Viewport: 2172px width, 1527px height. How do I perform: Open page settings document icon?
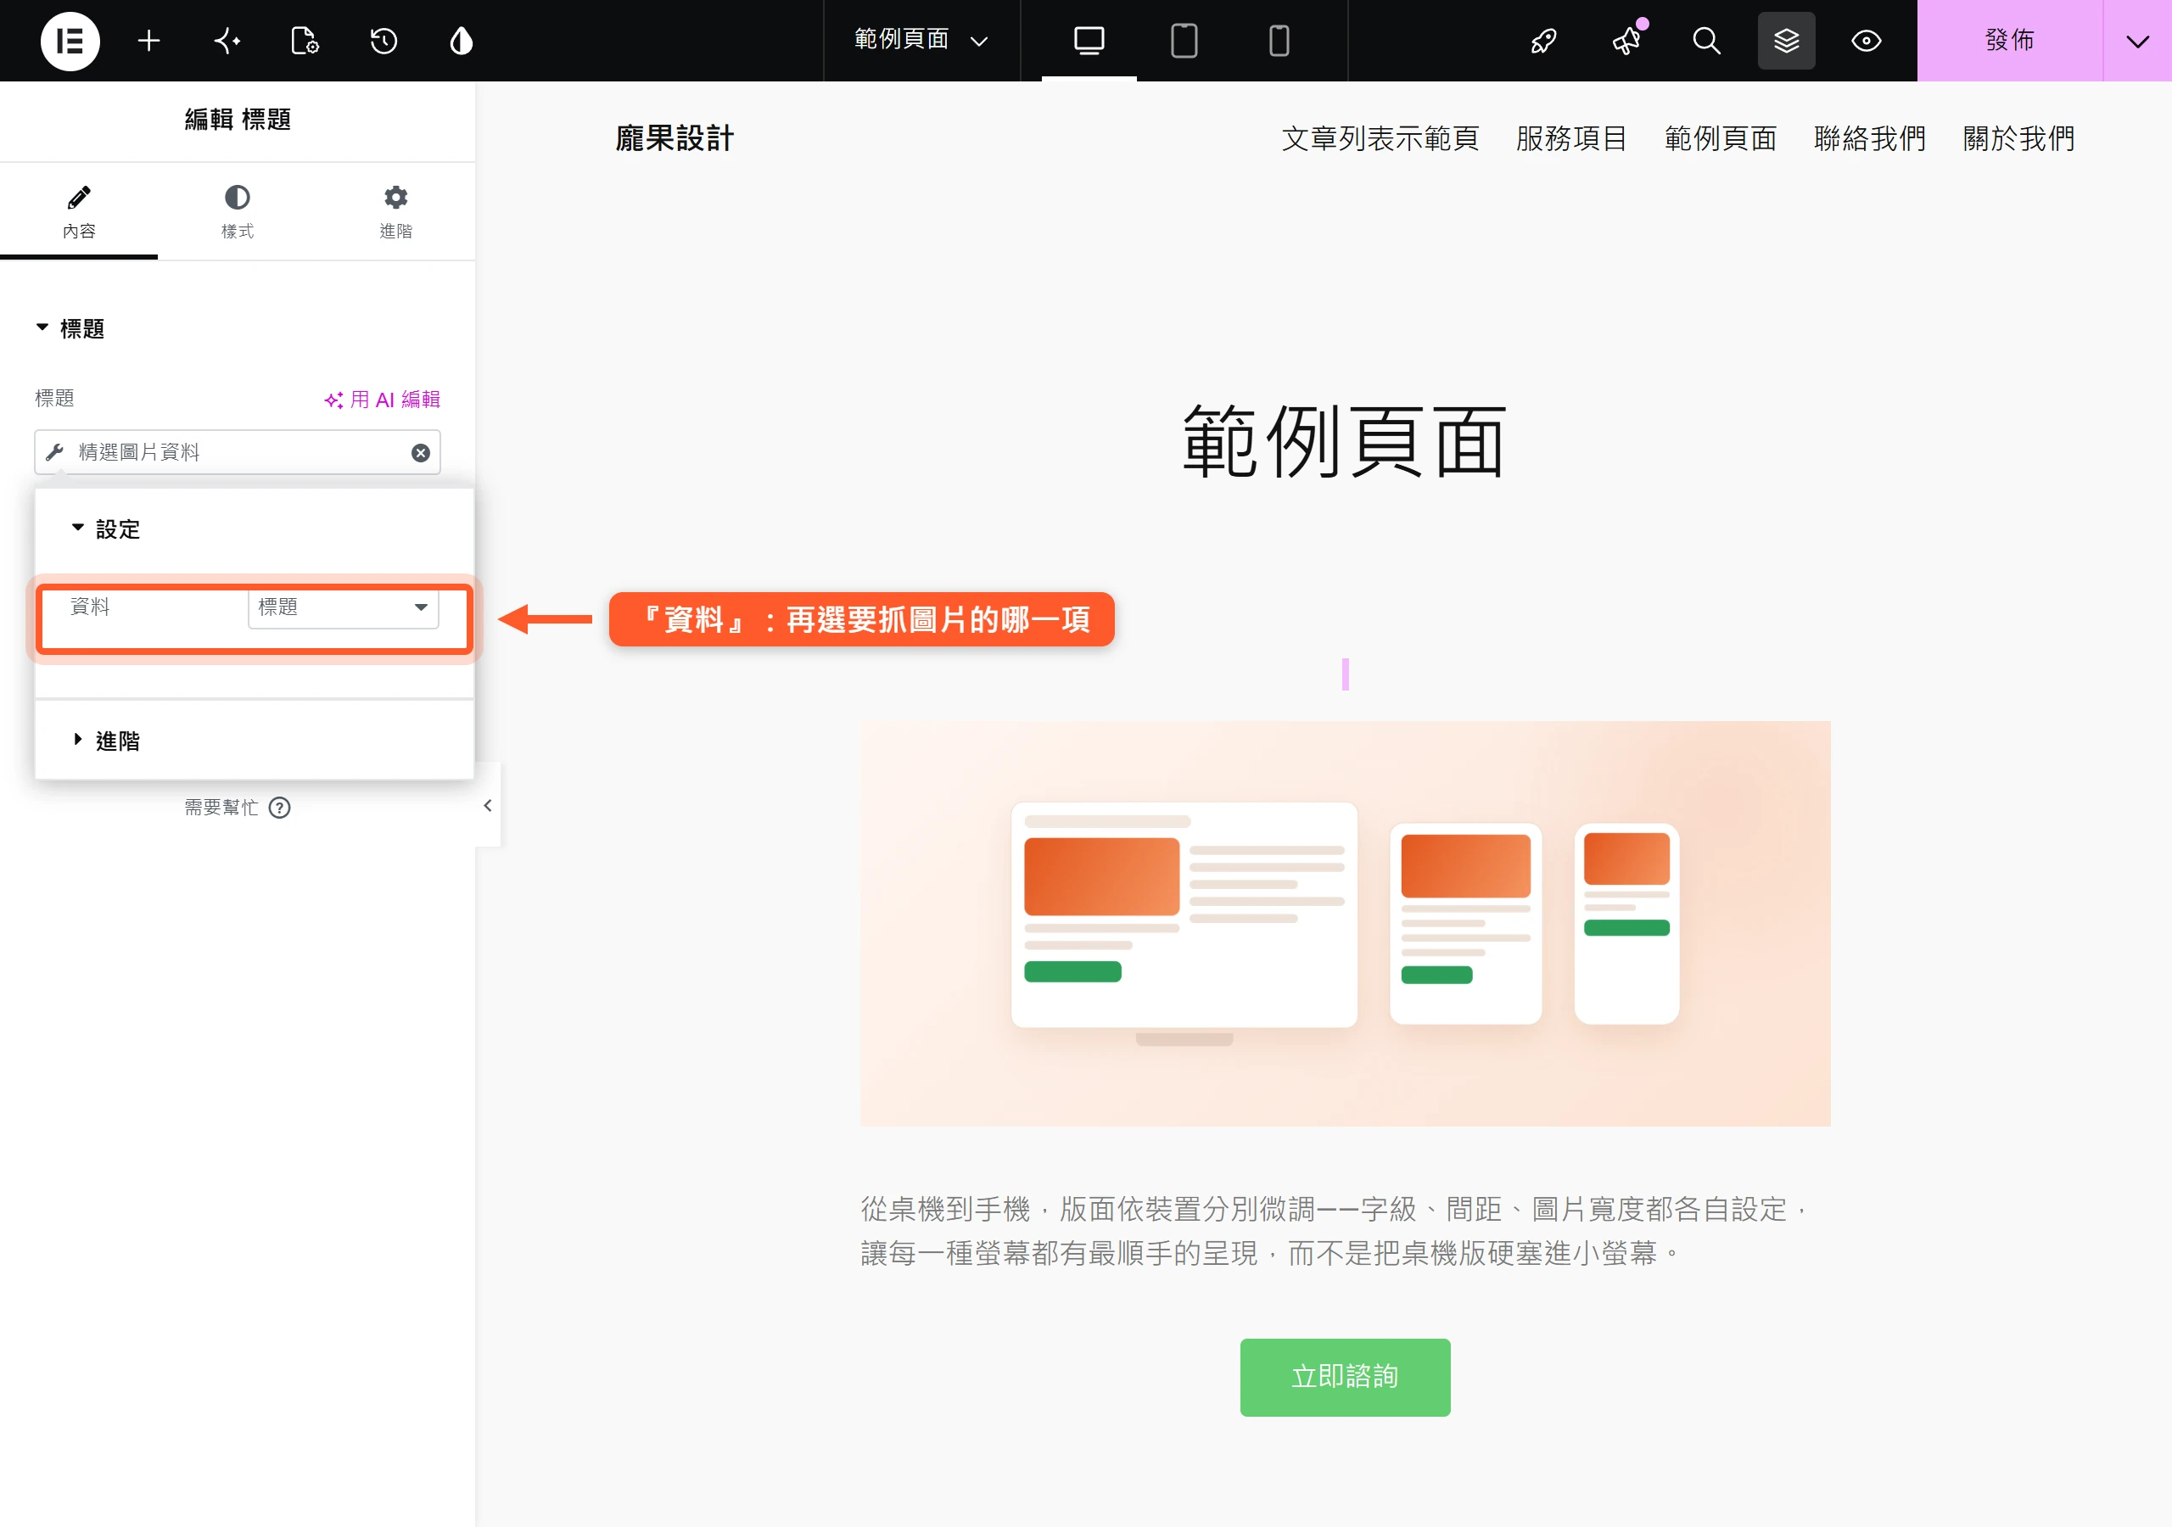click(x=305, y=41)
